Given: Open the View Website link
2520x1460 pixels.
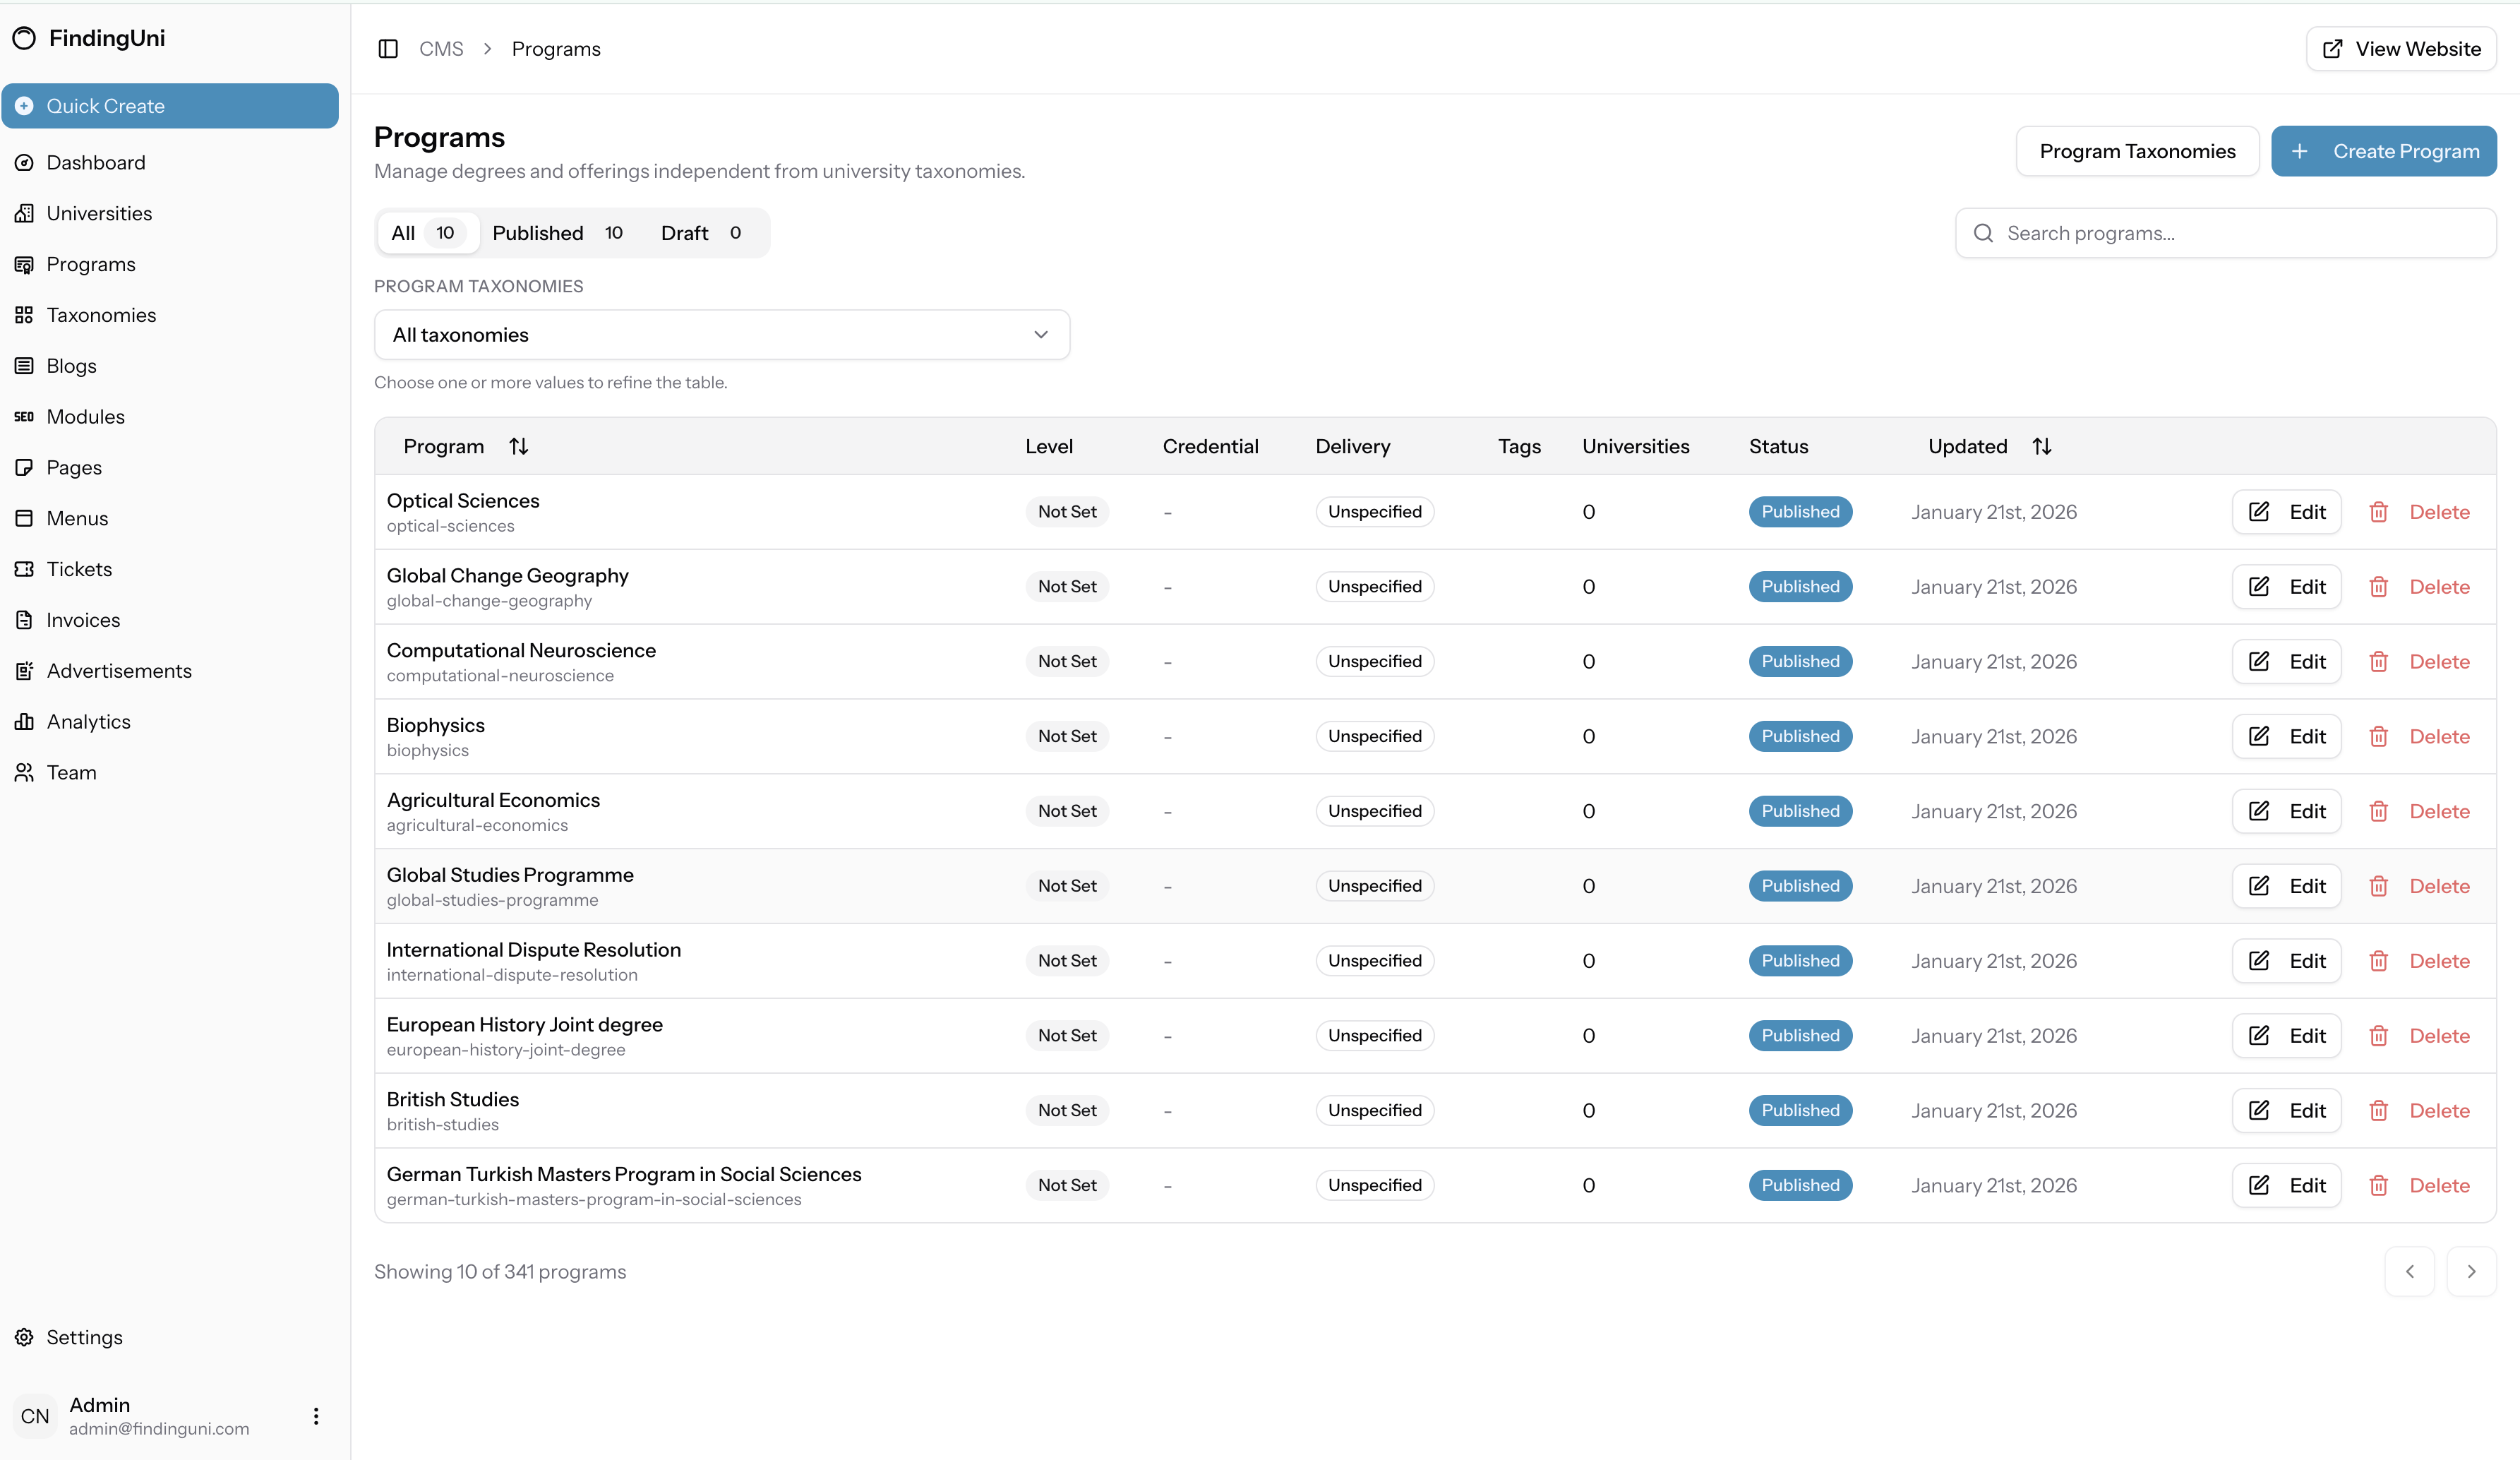Looking at the screenshot, I should (x=2401, y=48).
